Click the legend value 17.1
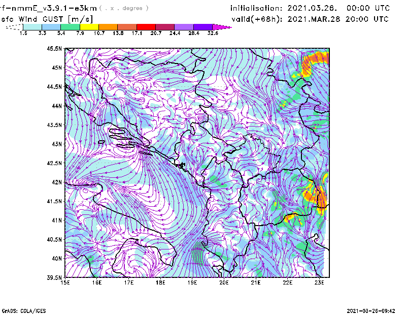The width and height of the screenshot is (406, 314). (137, 33)
